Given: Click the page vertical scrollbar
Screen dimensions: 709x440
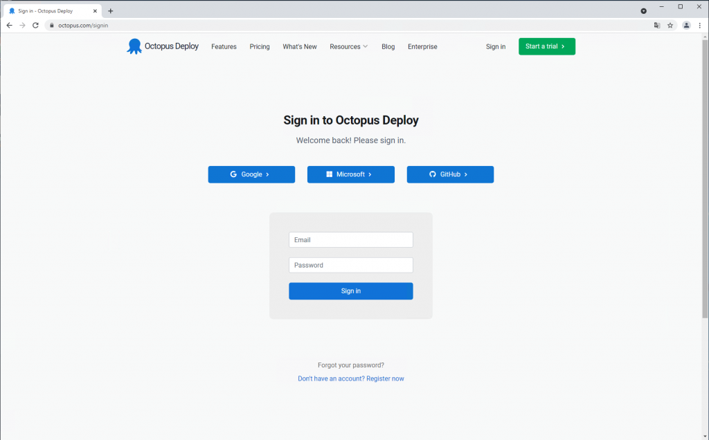Looking at the screenshot, I should pos(705,179).
